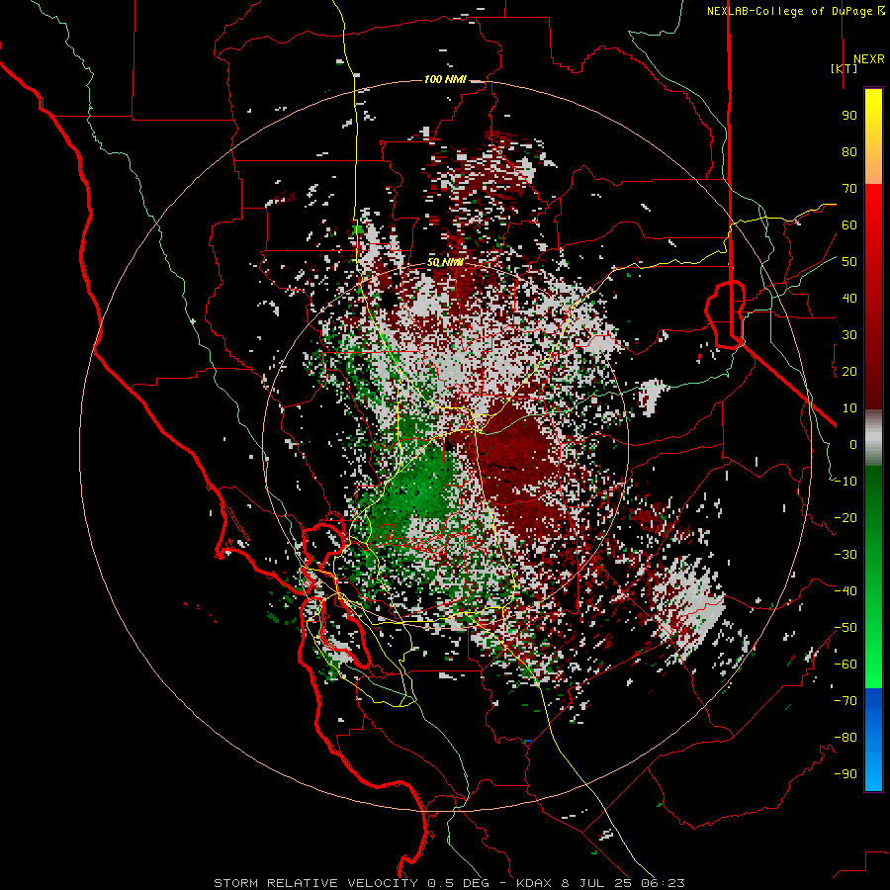Click the -40 knot scale value
The image size is (890, 890).
pyautogui.click(x=845, y=591)
